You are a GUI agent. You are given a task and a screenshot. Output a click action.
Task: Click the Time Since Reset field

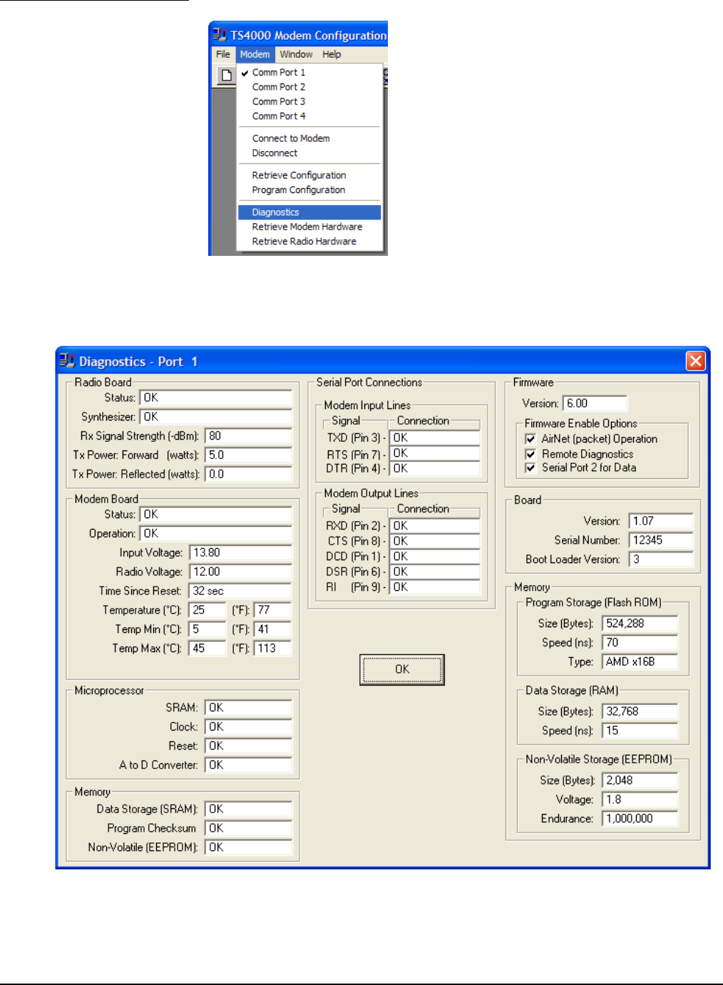[240, 592]
